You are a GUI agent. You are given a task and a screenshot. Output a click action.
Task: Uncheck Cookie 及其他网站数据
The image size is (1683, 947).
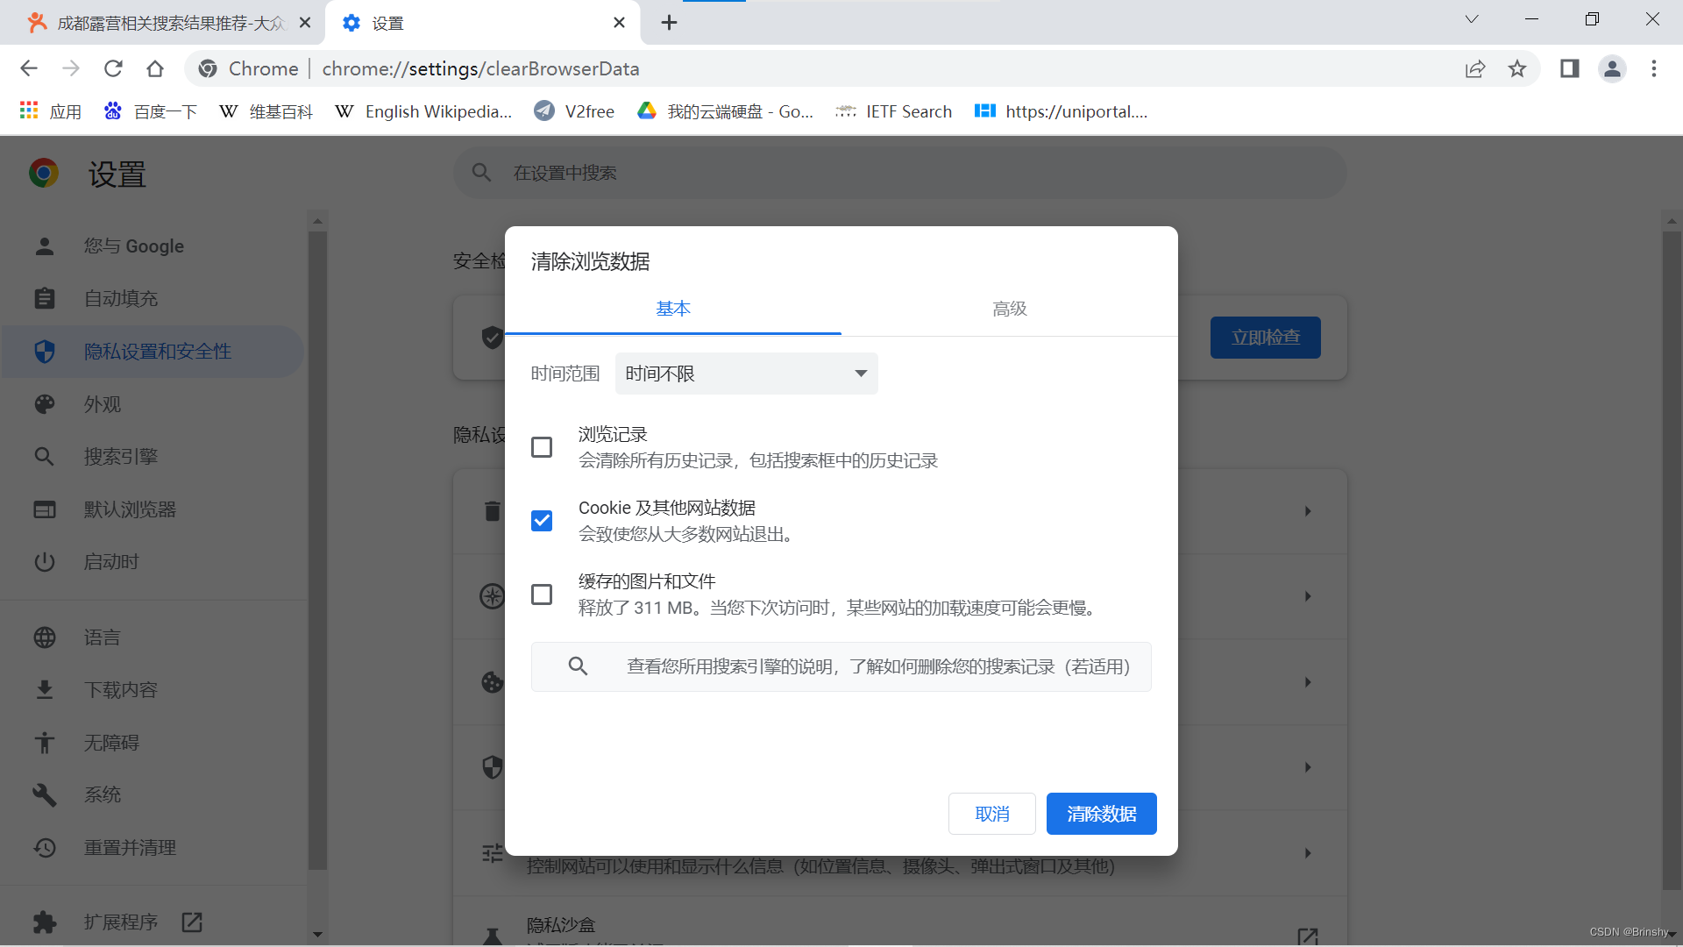(542, 520)
